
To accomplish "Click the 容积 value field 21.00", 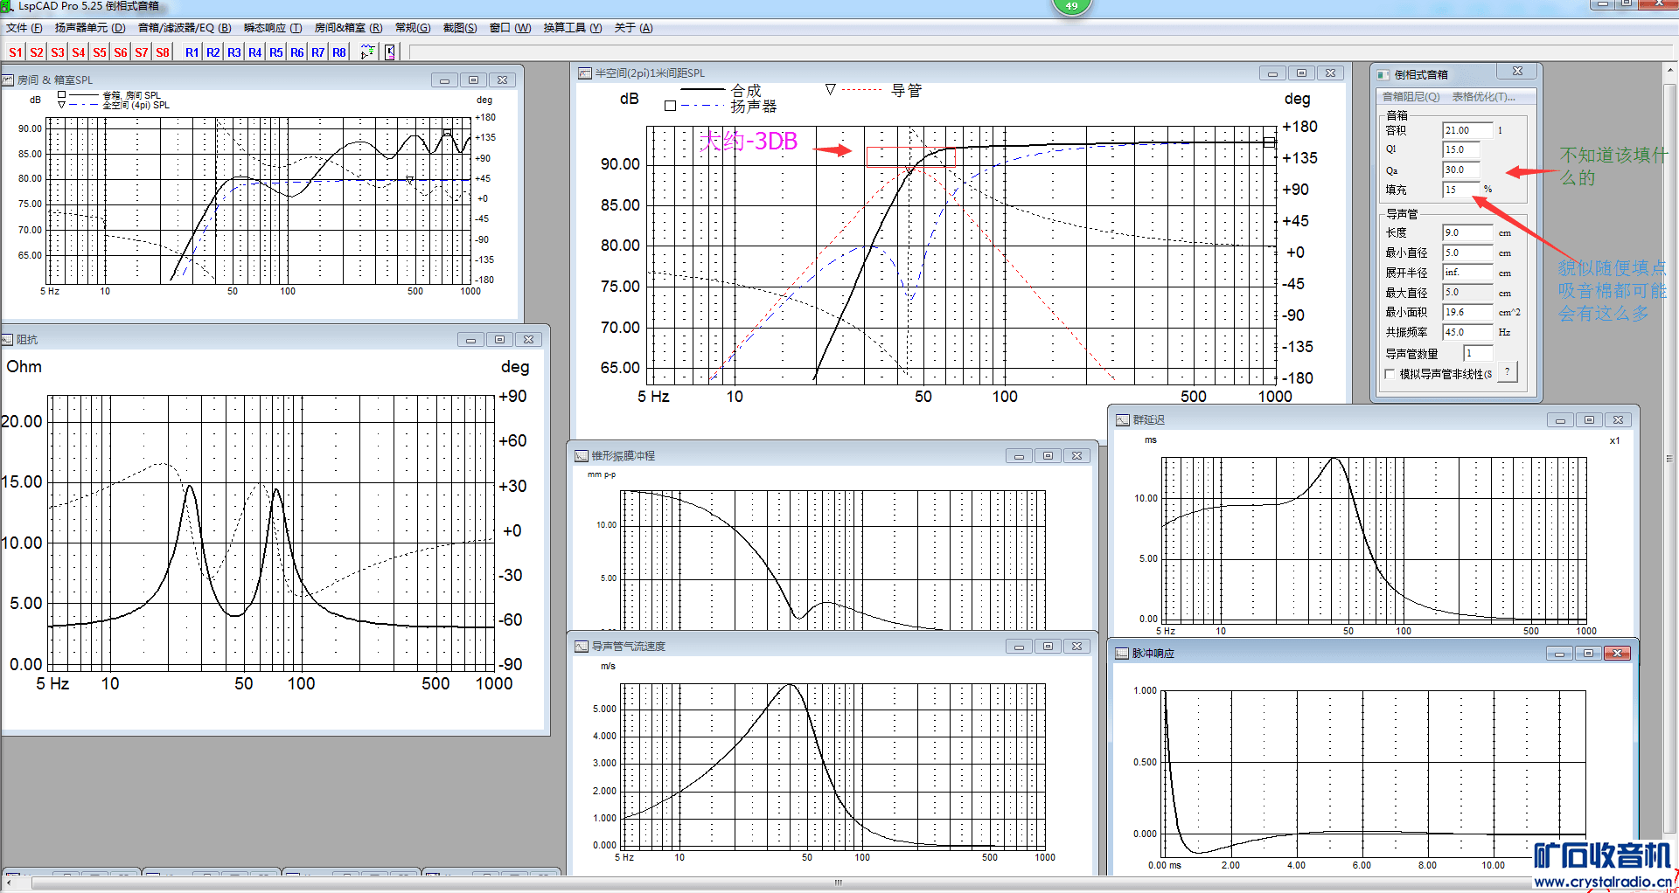I will click(x=1467, y=130).
